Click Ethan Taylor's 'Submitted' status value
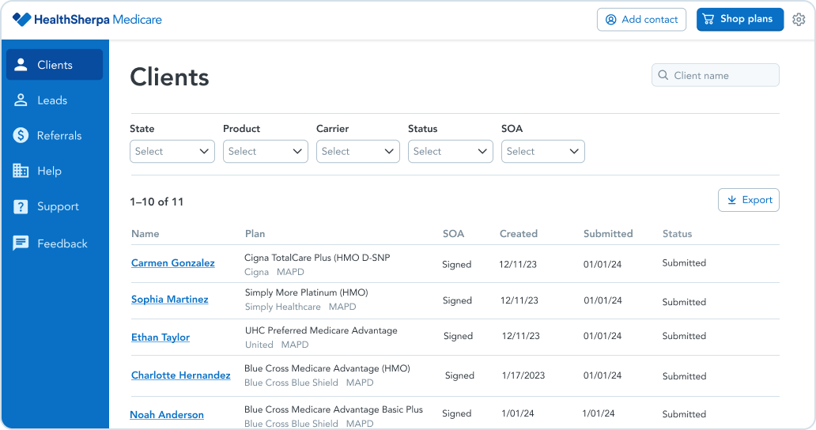 pyautogui.click(x=684, y=336)
